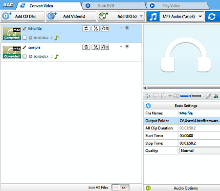The image size is (220, 191).
Task: Click the 00:00:03.4 duration in sample row
Action: coord(41,57)
